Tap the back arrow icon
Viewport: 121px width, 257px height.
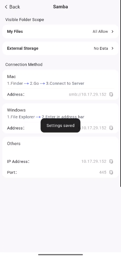click(6, 7)
